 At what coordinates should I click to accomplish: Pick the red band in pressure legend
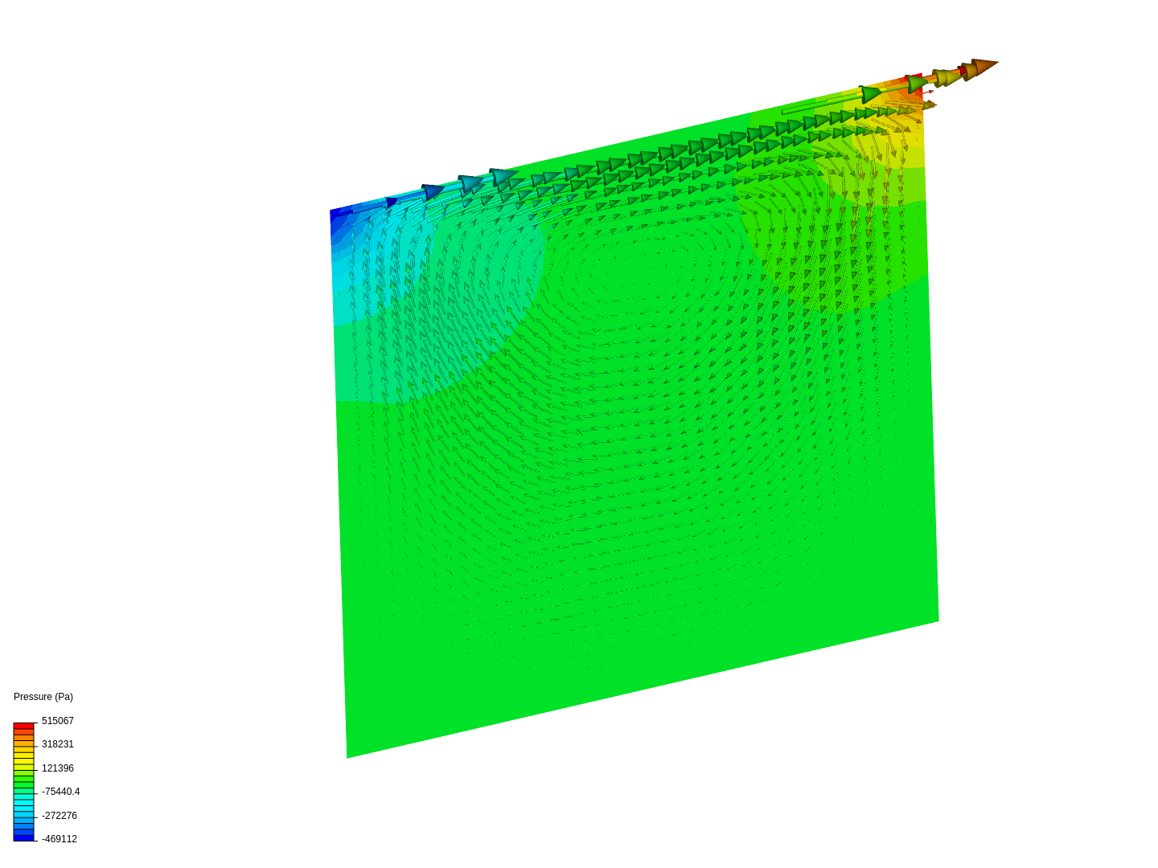point(24,726)
